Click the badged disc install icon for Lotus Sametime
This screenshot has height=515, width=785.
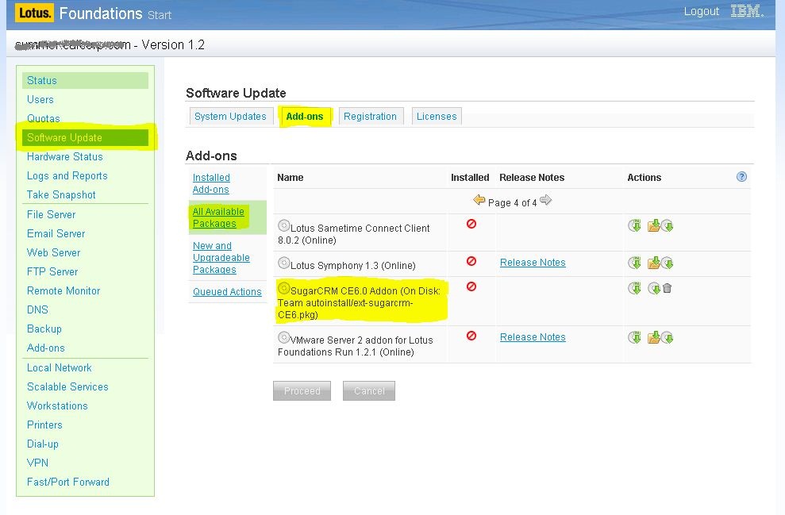coord(634,225)
